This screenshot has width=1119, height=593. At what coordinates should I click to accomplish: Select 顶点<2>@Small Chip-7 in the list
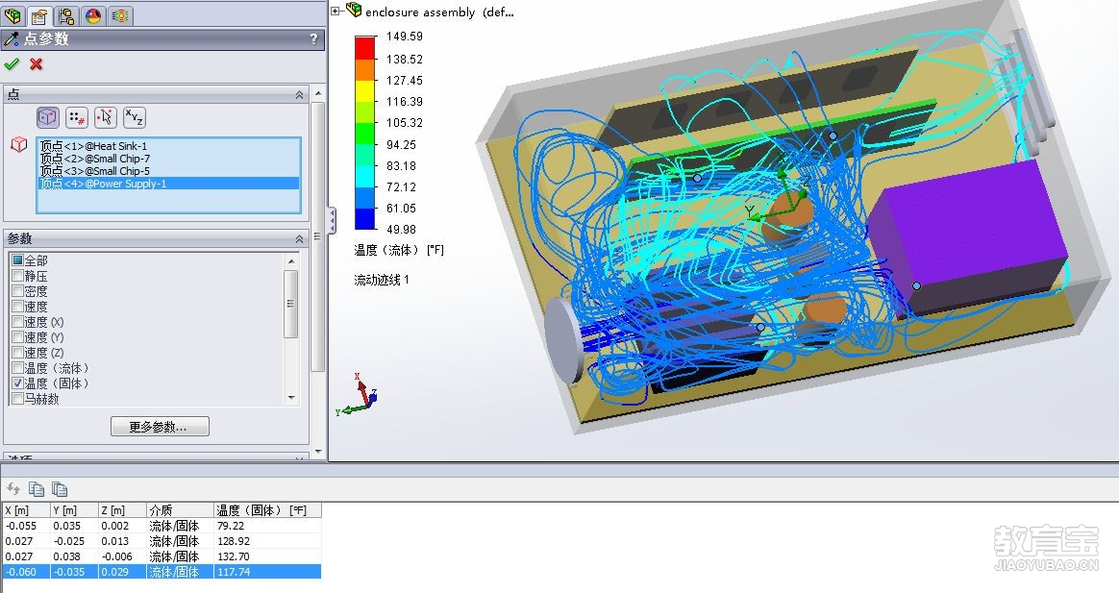(94, 159)
